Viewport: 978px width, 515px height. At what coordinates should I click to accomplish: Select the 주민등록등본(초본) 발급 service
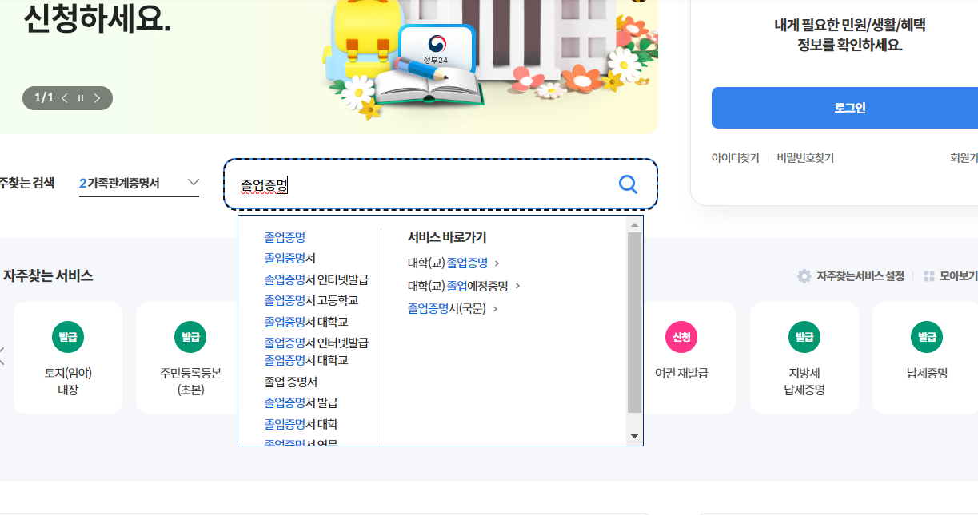pyautogui.click(x=190, y=358)
